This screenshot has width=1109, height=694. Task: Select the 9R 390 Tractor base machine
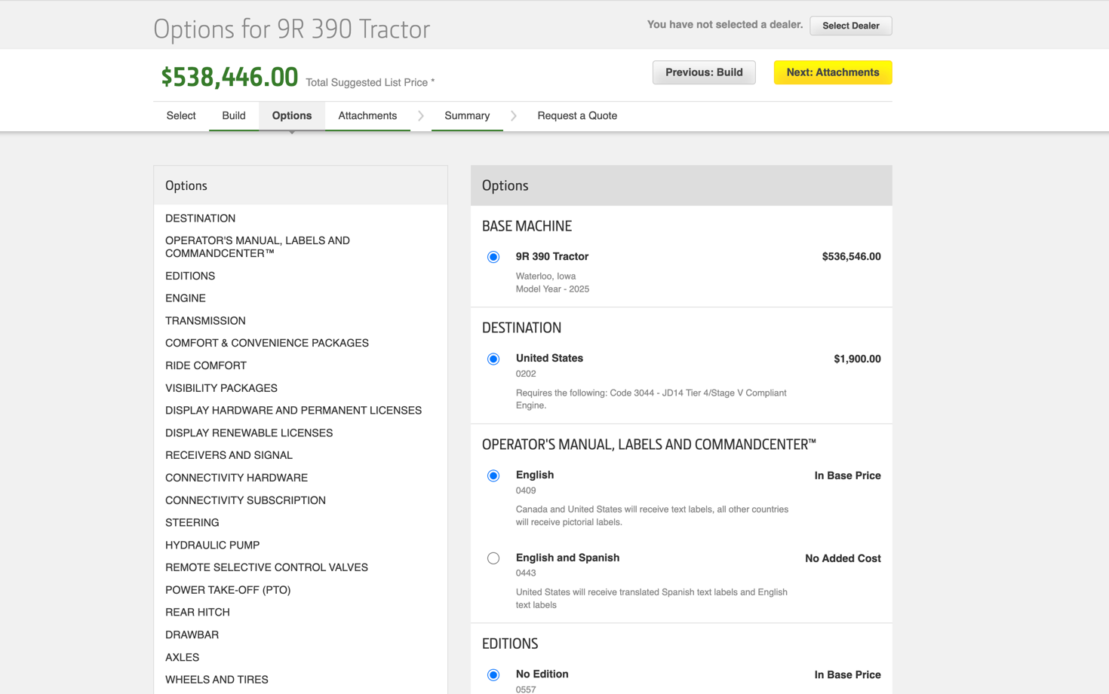pos(493,257)
